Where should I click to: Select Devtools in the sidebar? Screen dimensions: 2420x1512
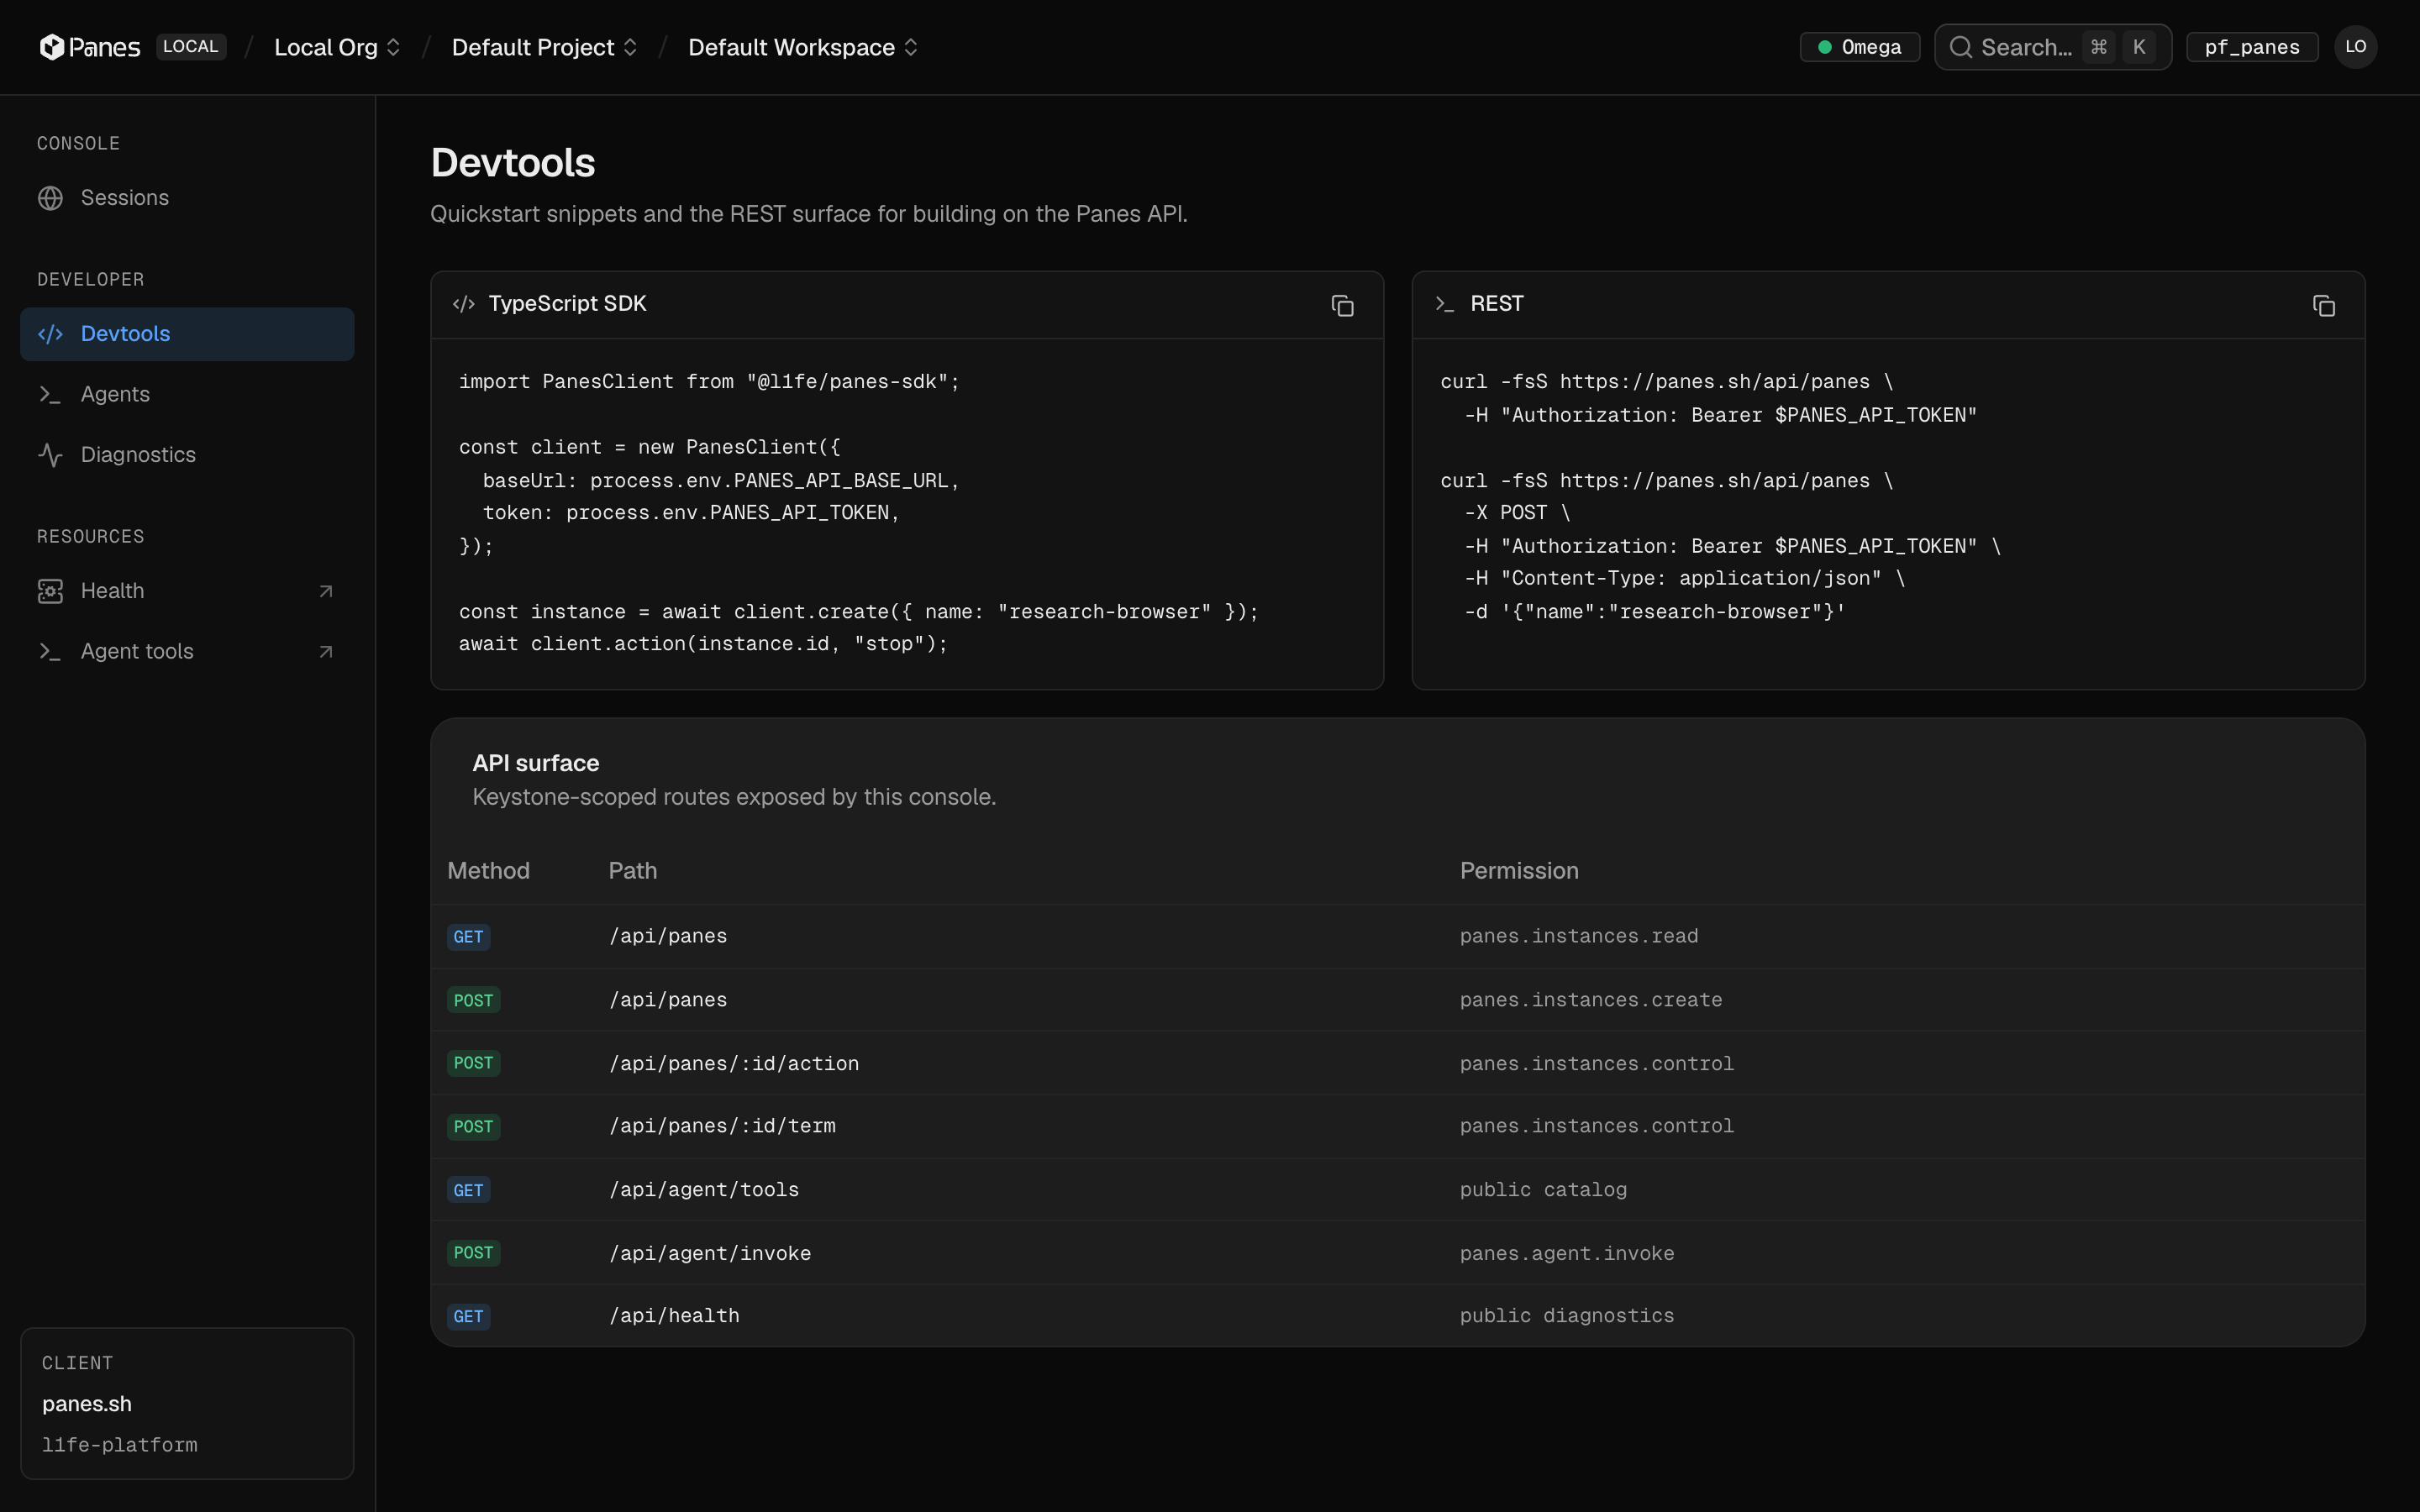[x=187, y=334]
